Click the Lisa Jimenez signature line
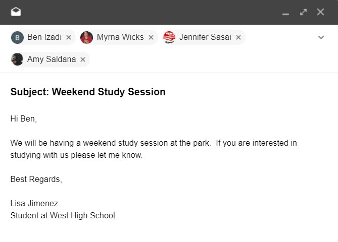The image size is (338, 242). (34, 204)
